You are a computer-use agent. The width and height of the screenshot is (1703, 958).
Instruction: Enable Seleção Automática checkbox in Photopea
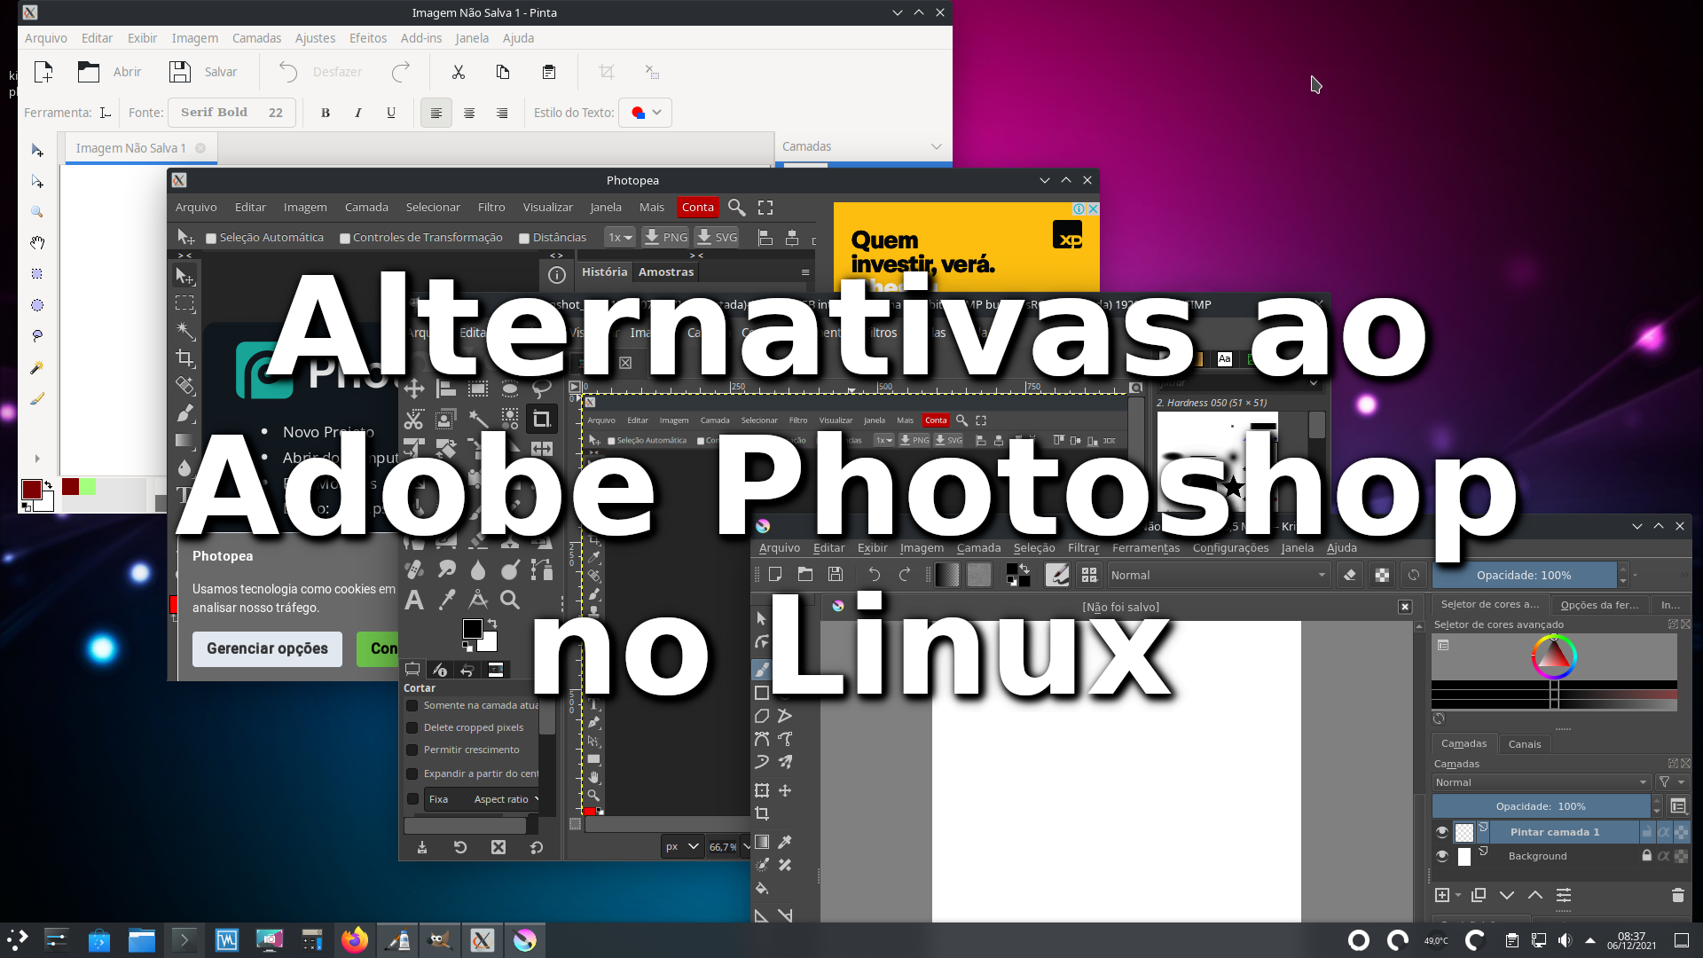point(211,239)
